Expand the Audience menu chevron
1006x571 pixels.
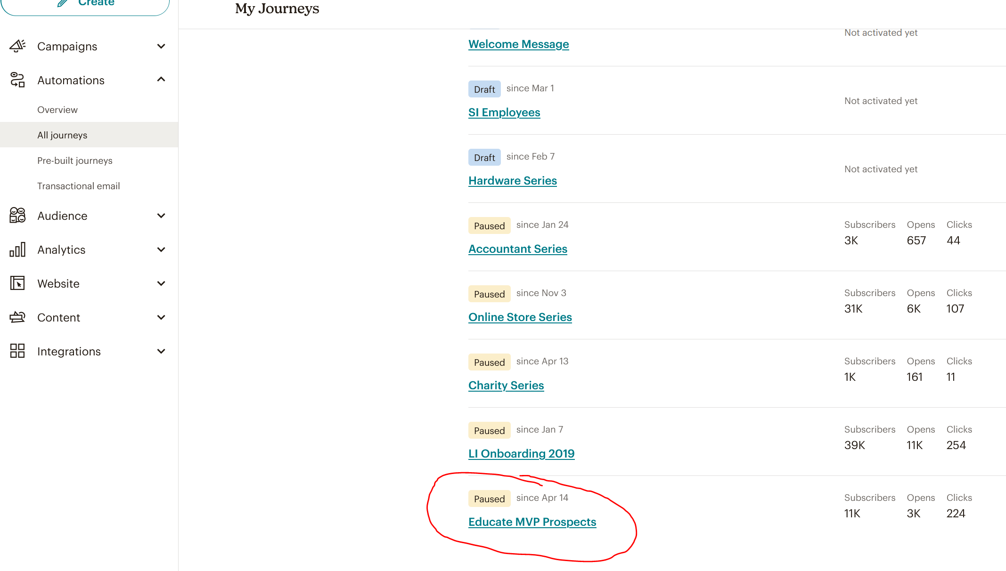[161, 216]
